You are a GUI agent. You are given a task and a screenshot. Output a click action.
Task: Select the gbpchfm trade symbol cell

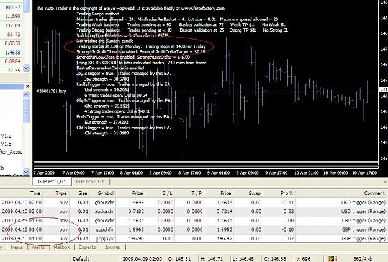[x=105, y=230]
